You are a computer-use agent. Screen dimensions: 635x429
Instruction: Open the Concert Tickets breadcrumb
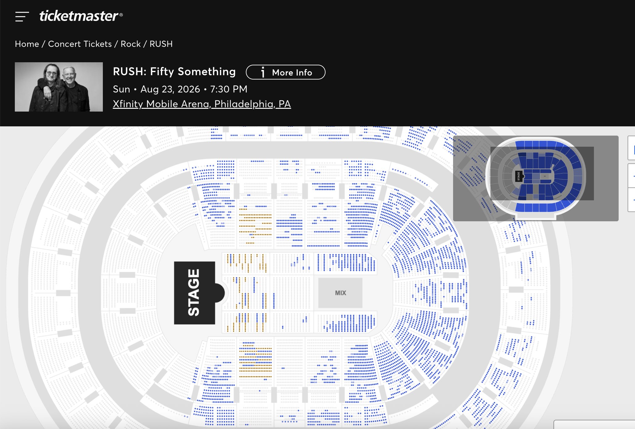coord(80,44)
